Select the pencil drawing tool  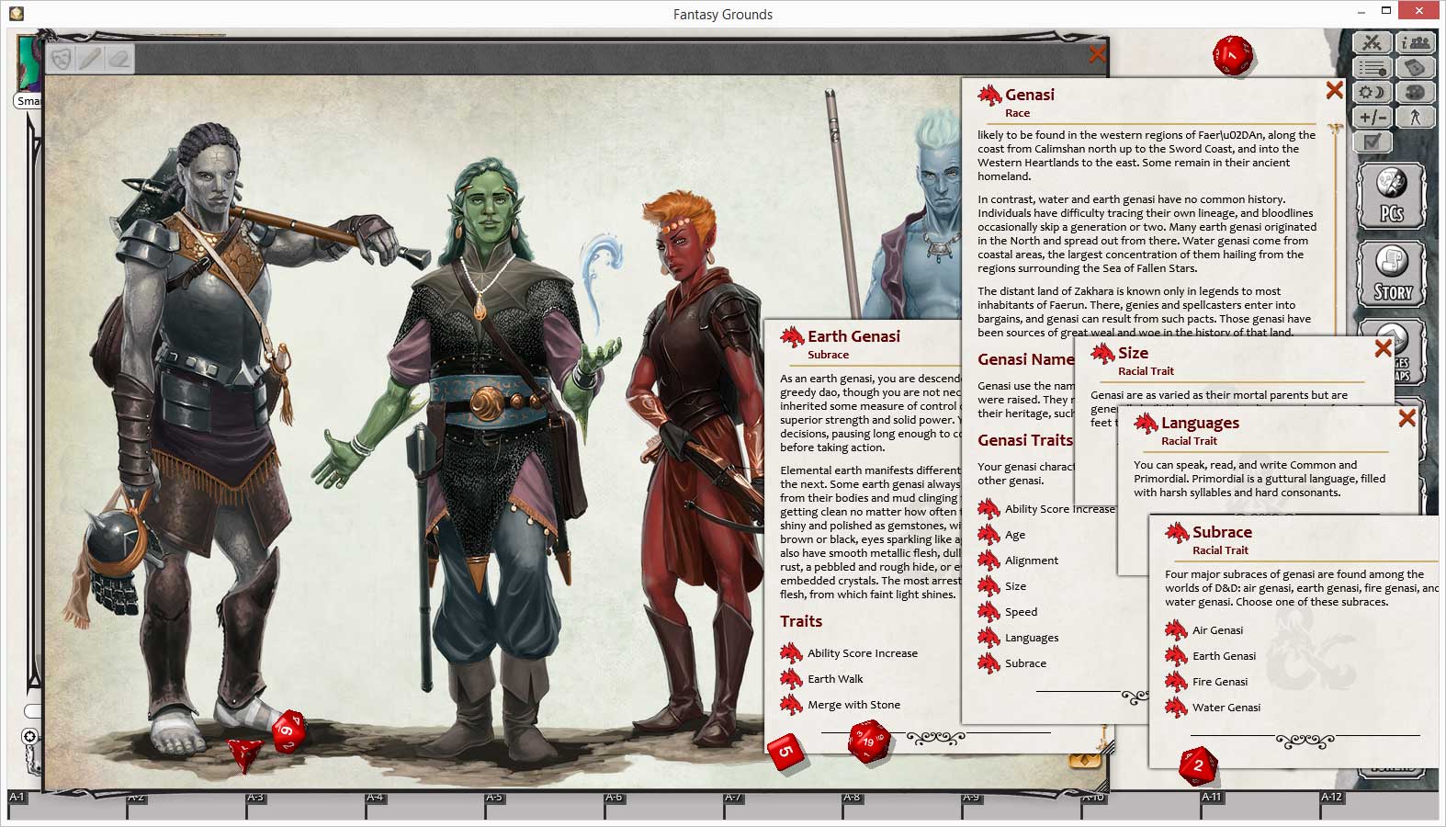pyautogui.click(x=90, y=59)
